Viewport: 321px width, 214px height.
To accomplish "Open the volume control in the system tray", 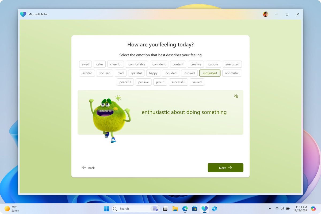I will 282,208.
